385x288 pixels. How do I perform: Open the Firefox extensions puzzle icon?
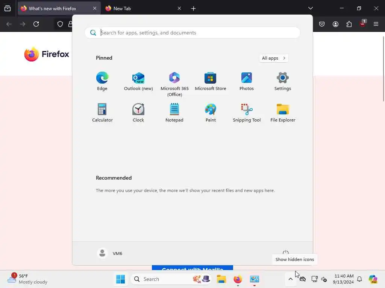(349, 24)
